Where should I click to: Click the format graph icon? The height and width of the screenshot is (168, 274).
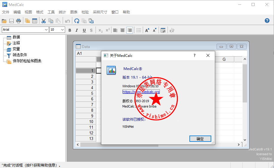tap(172, 30)
